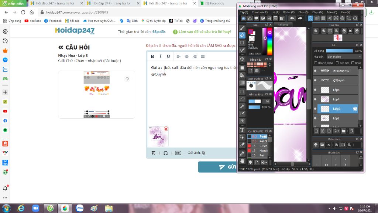This screenshot has width=378, height=213.
Task: Expand the add-layer dropdown arrow
Action: pos(339,131)
